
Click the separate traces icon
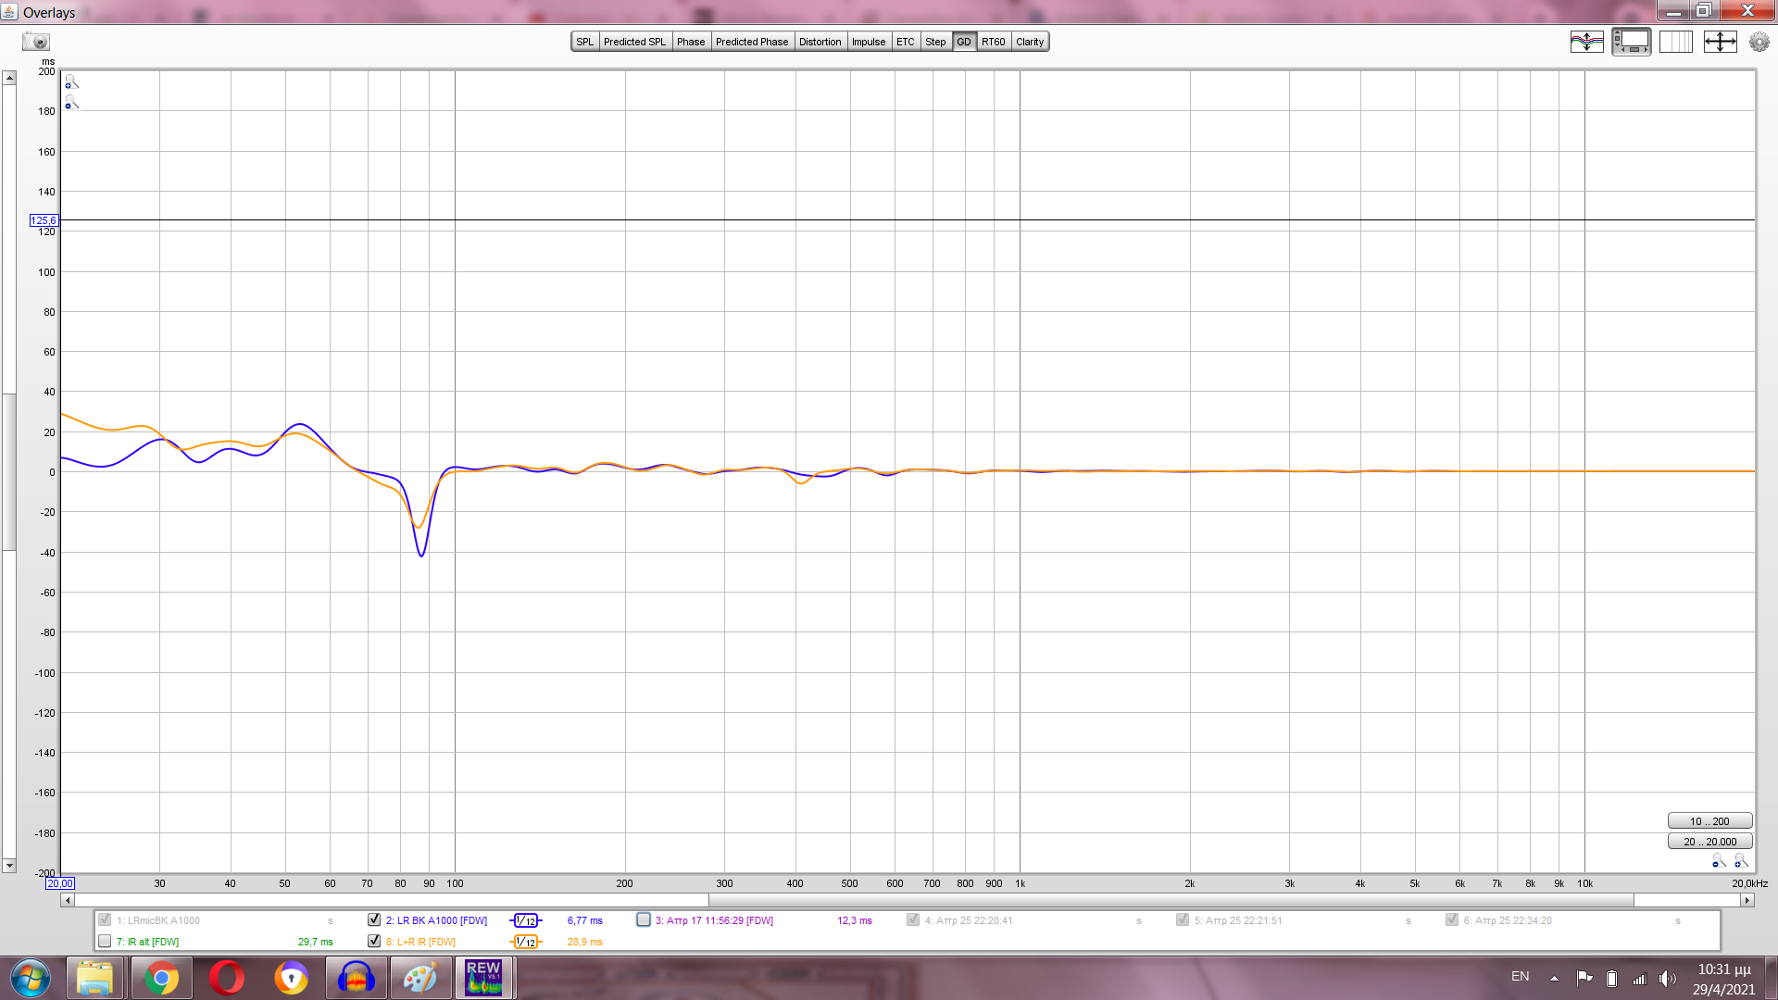[1586, 42]
